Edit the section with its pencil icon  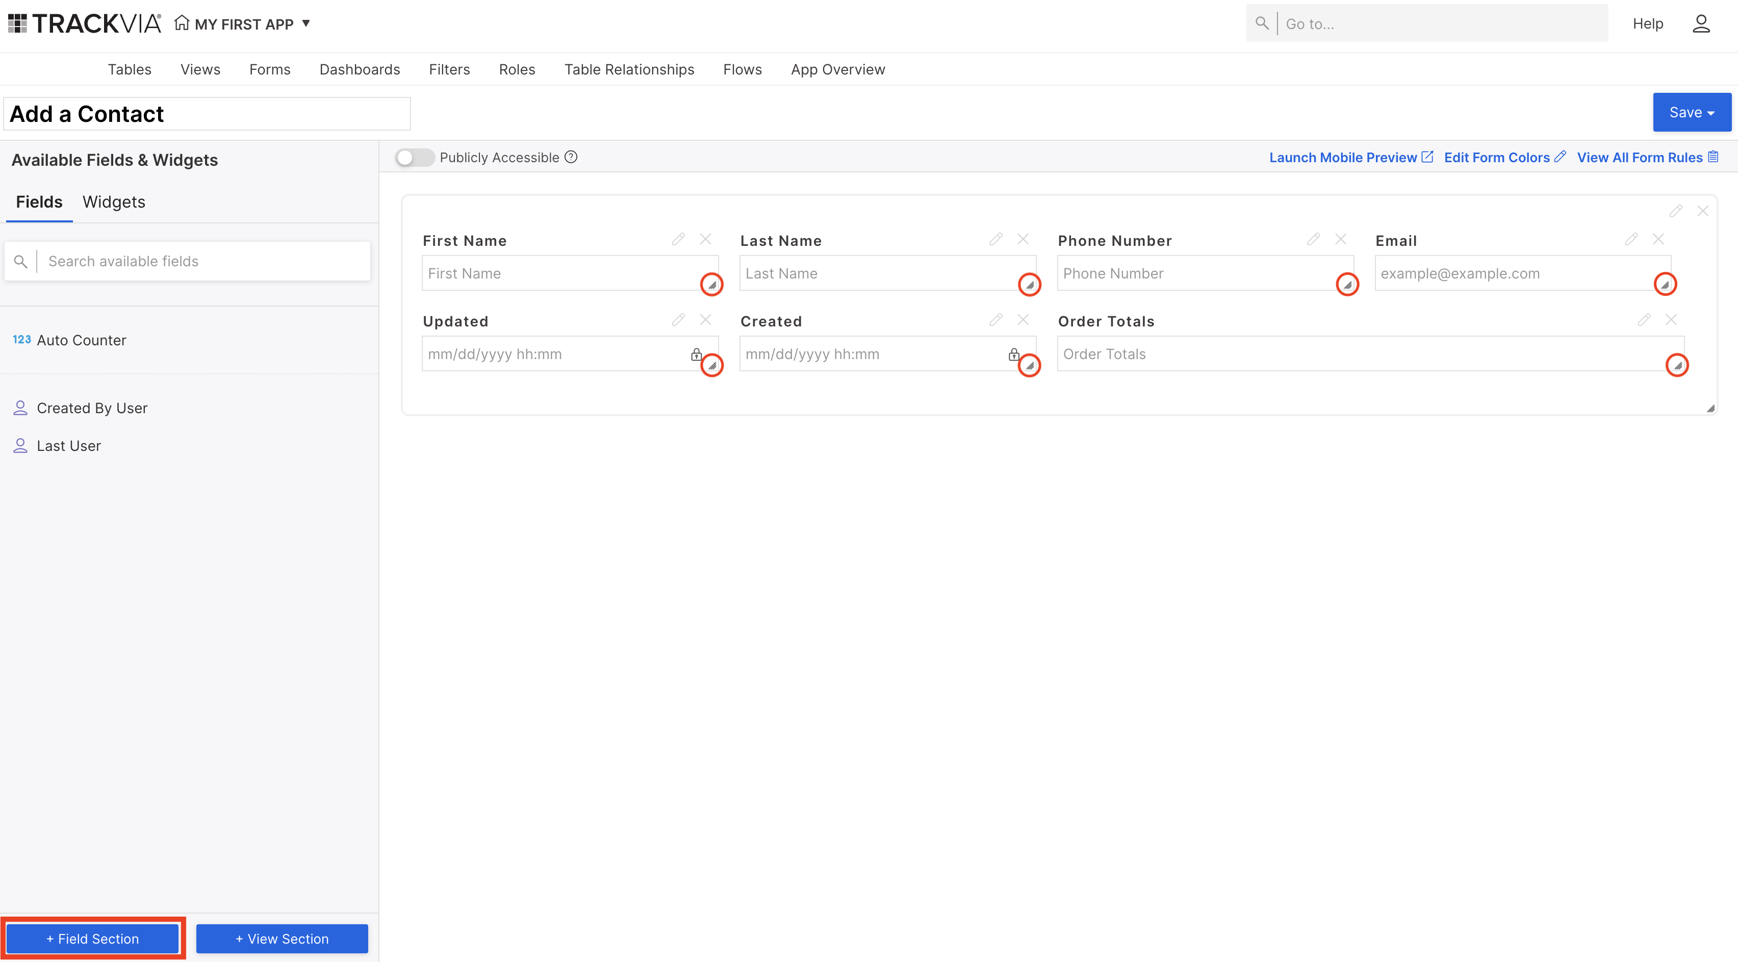(1676, 211)
